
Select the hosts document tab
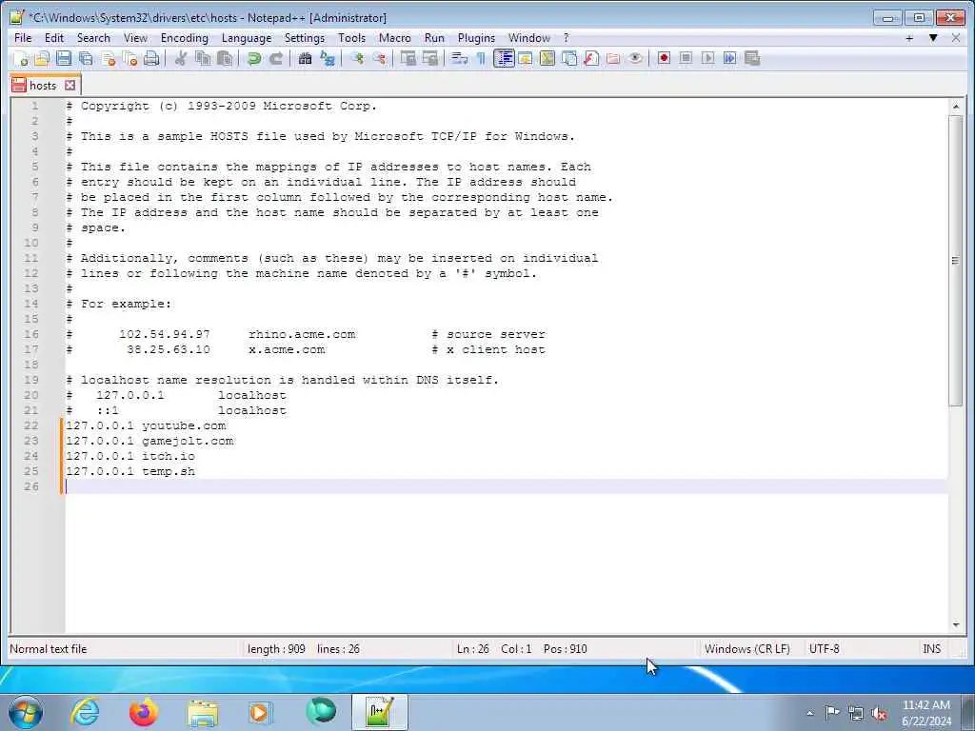[42, 85]
